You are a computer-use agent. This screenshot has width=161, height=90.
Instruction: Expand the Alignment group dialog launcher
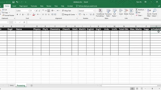[x=77, y=18]
